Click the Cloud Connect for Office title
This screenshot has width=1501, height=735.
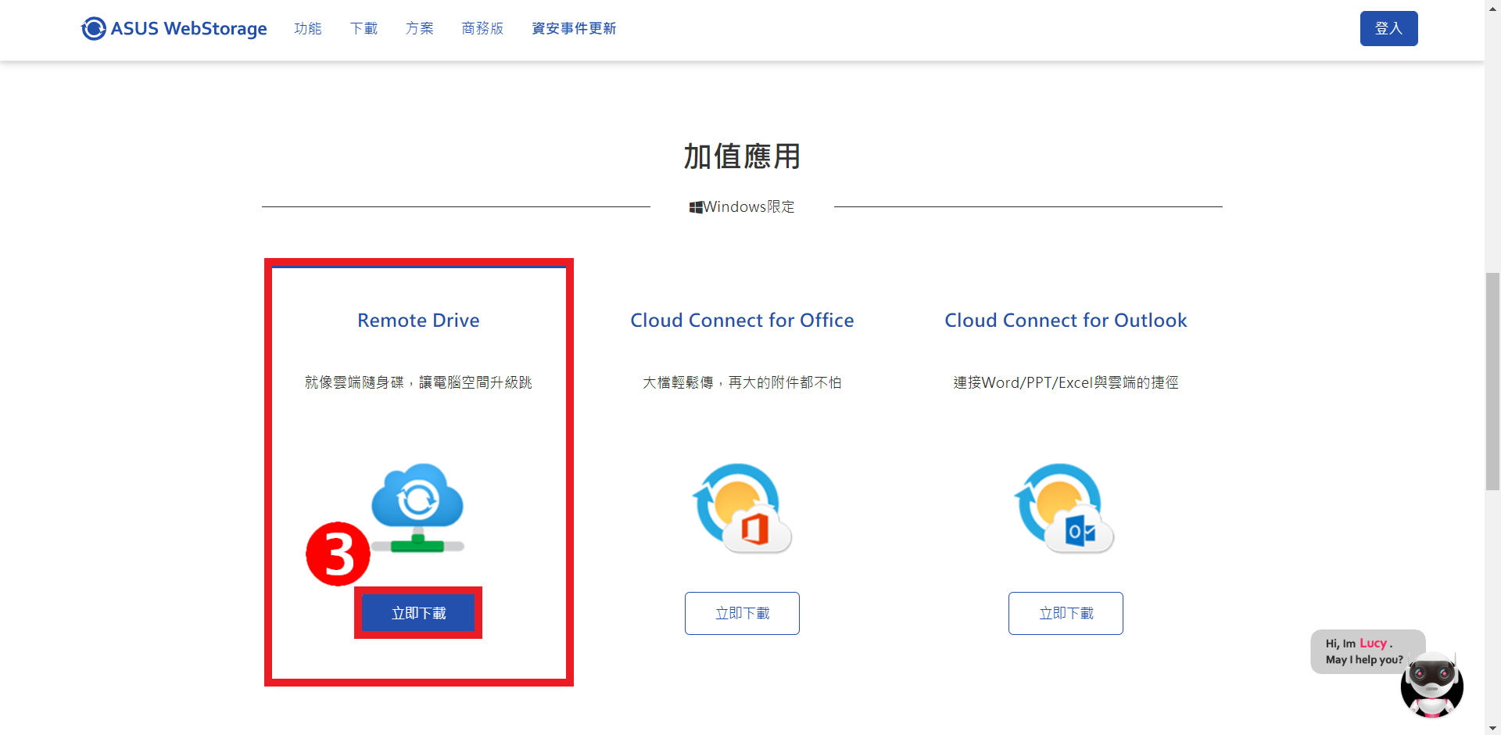click(742, 321)
